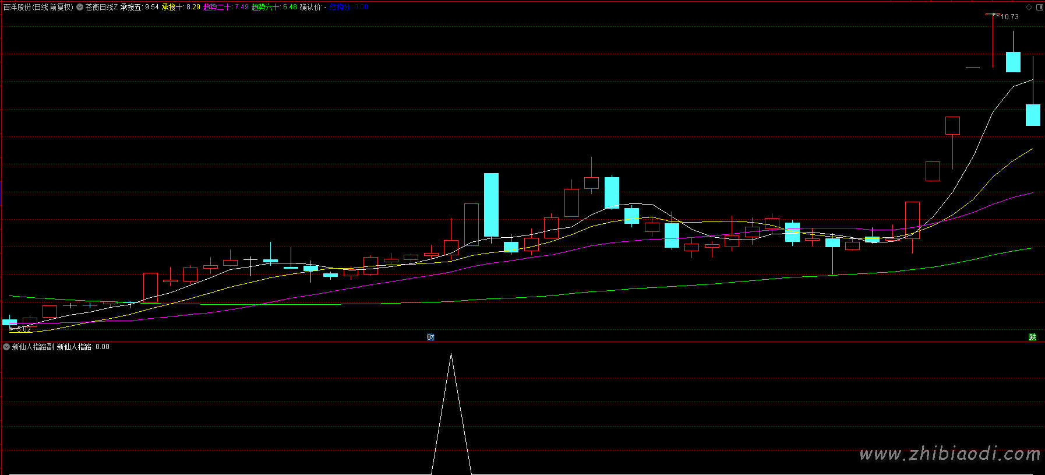Select the 新仙人指路副 sub-indicator name
Screen dimensions: 1045x475
[33, 347]
